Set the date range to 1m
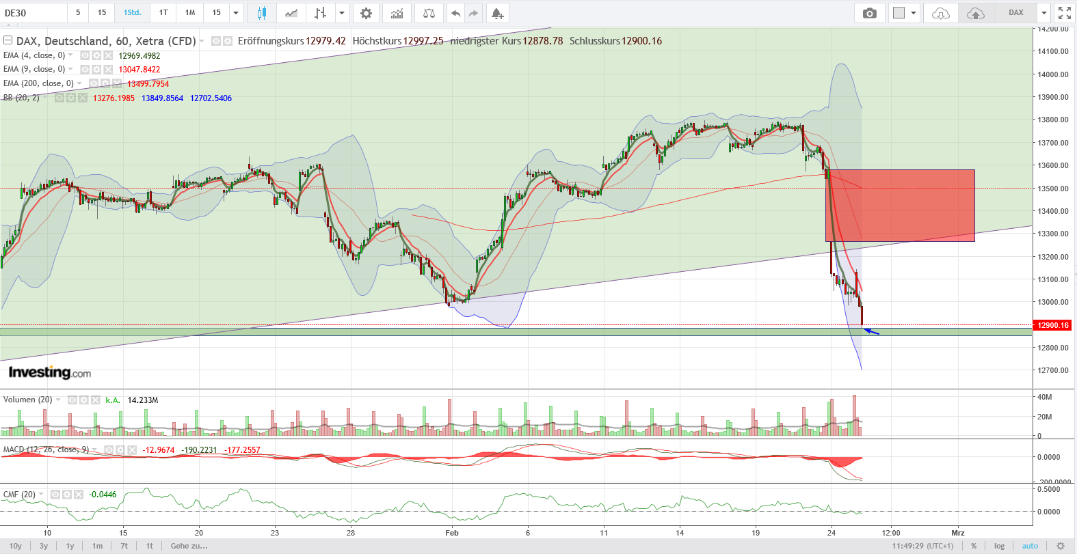 pyautogui.click(x=98, y=546)
